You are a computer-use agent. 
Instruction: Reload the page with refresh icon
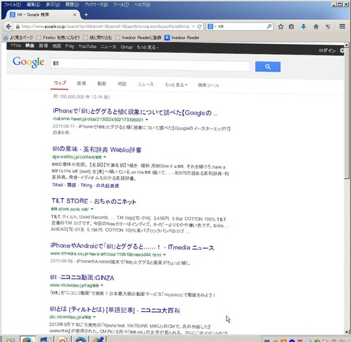[x=200, y=26]
